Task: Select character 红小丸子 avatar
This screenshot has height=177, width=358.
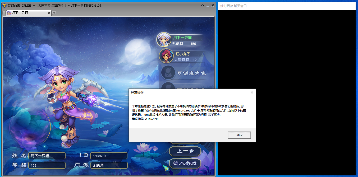Action: [166, 56]
